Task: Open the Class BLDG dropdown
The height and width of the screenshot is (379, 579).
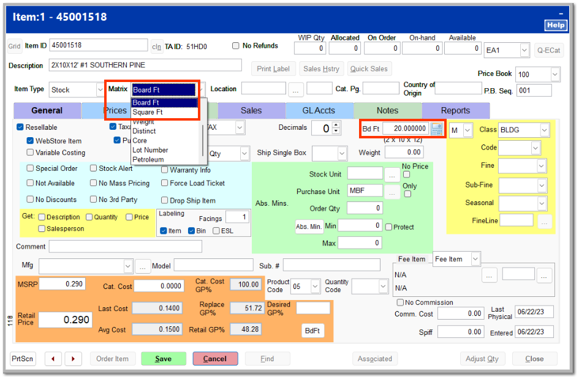Action: [x=544, y=130]
